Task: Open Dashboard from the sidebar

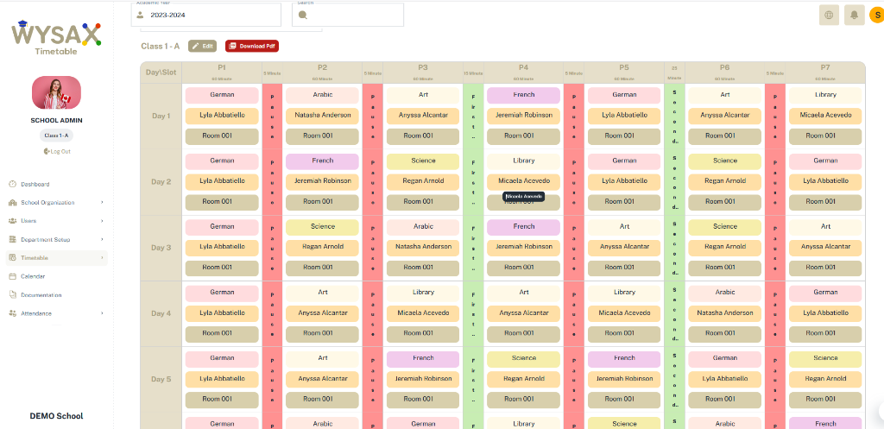Action: [x=35, y=185]
